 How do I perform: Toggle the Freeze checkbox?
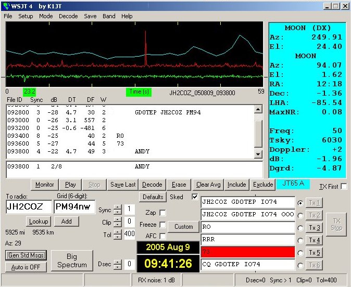pyautogui.click(x=163, y=225)
